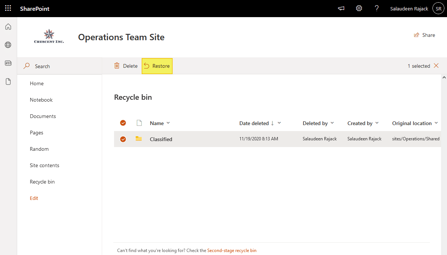Navigate to Site contents

[44, 165]
